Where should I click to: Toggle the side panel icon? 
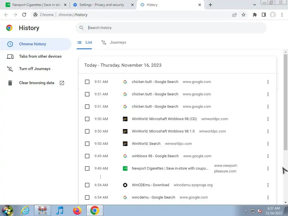pyautogui.click(x=264, y=15)
